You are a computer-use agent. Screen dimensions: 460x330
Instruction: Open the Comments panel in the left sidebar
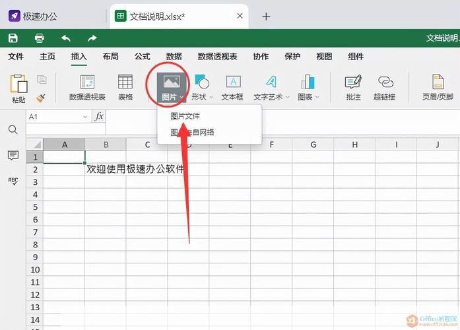[x=13, y=155]
